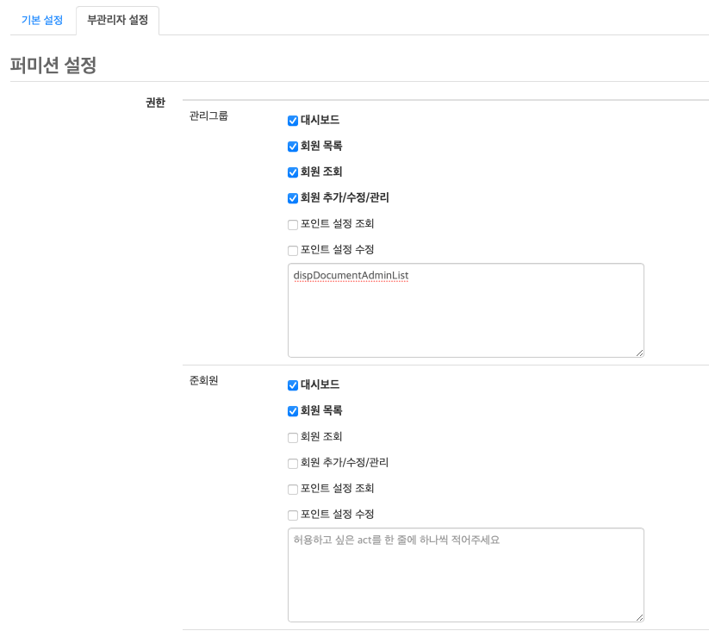709x631 pixels.
Task: Click the textarea containing dispDocumentAdminList
Action: tap(465, 310)
